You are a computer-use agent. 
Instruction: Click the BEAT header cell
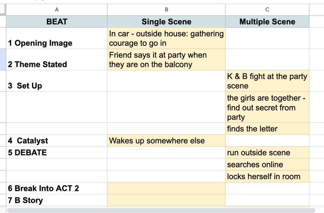pos(57,21)
